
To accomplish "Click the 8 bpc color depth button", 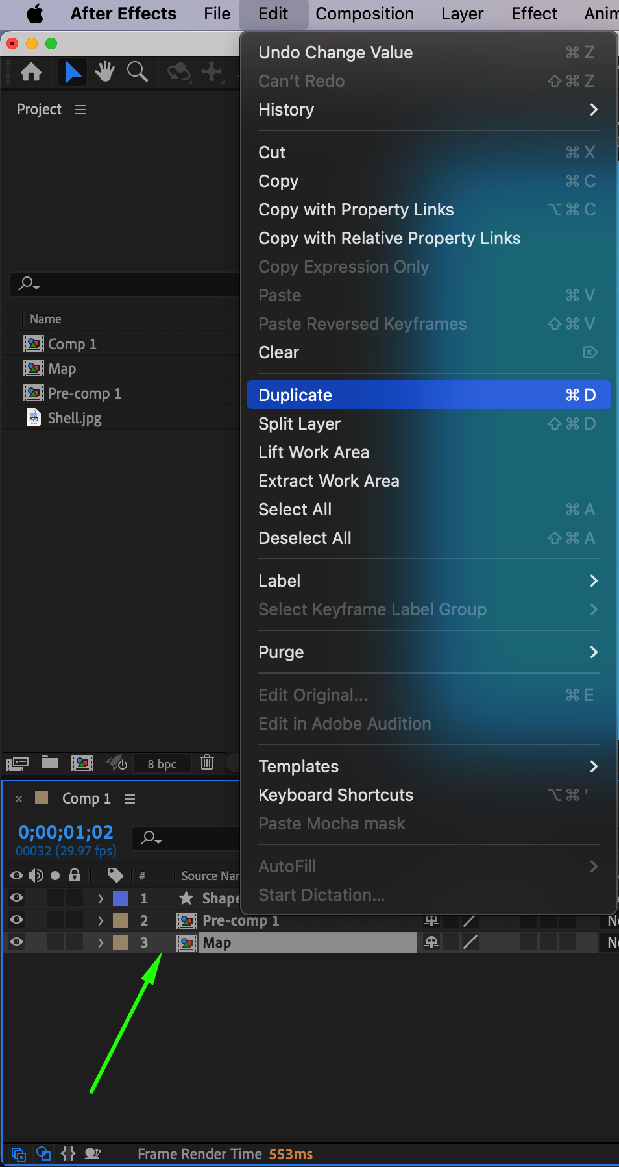I will coord(162,764).
